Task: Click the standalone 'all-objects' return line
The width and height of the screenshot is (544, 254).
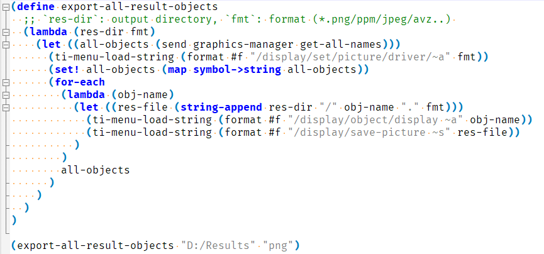Action: click(96, 170)
